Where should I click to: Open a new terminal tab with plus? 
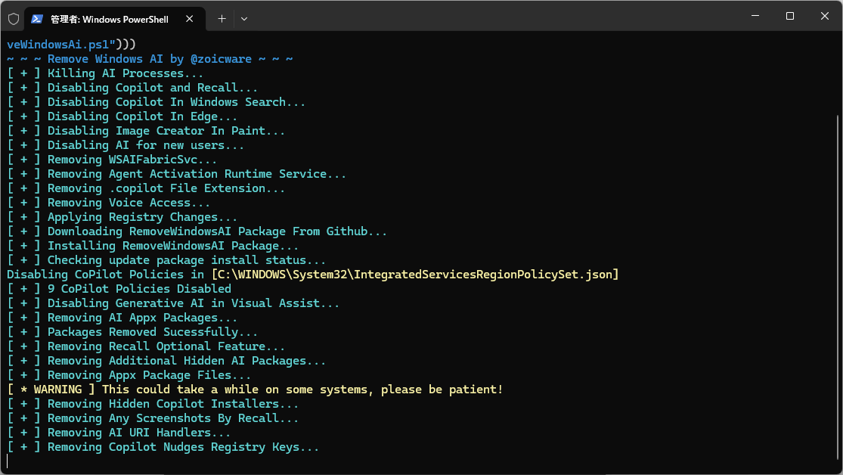click(222, 19)
